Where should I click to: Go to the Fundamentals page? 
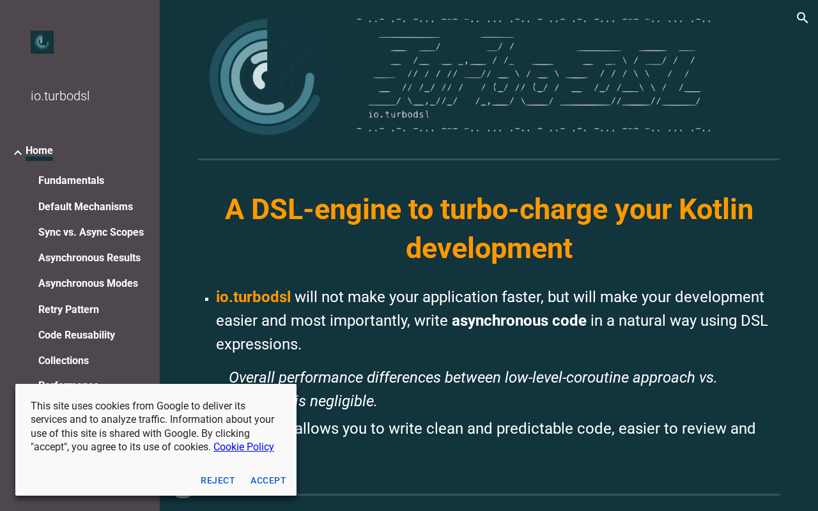(71, 181)
